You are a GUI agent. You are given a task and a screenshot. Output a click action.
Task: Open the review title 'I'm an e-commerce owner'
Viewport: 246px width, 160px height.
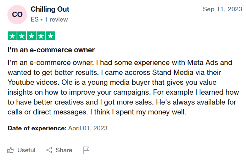point(51,49)
